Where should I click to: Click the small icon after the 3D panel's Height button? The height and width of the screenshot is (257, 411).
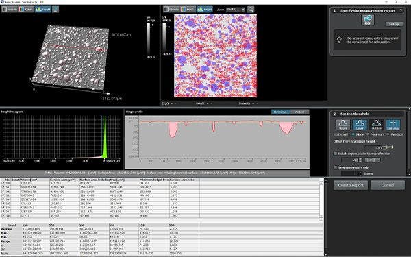click(x=55, y=10)
